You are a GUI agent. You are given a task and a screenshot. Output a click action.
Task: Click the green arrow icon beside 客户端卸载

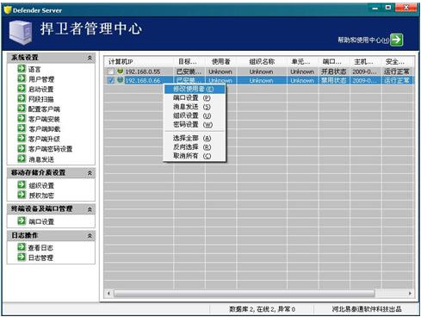(22, 128)
